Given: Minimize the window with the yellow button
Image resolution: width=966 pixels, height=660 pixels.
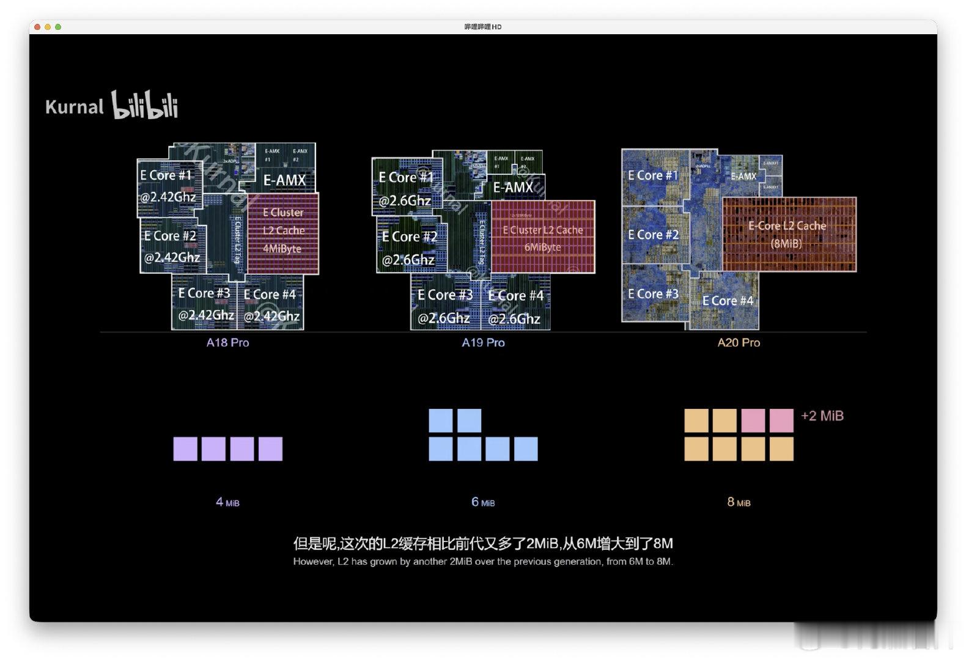Looking at the screenshot, I should point(48,27).
